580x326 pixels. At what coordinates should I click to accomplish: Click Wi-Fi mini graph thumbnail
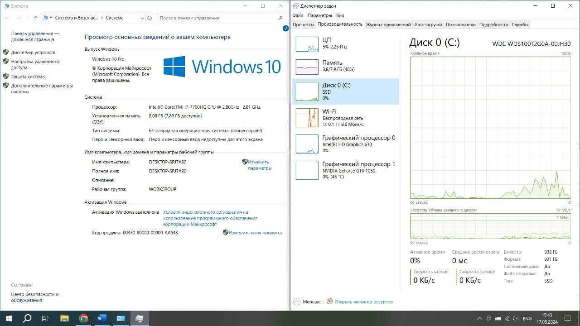[x=307, y=118]
